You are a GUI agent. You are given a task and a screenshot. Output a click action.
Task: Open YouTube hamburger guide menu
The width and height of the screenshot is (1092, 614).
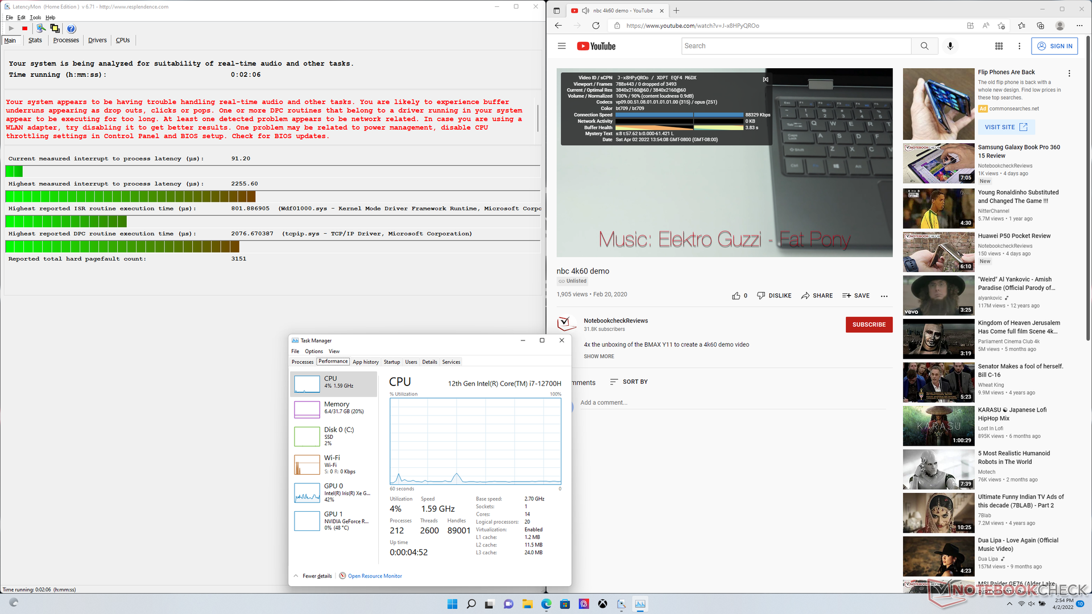561,46
